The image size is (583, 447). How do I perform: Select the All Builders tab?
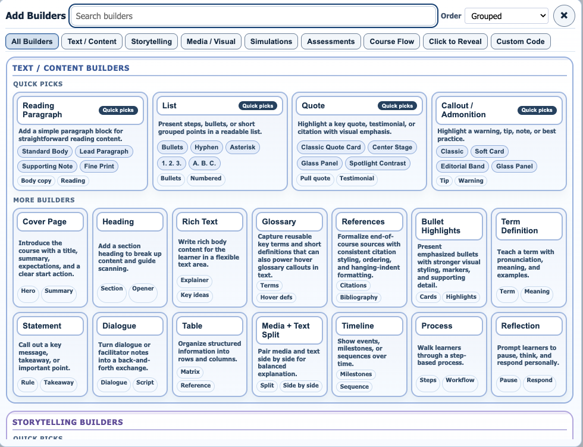coord(32,41)
